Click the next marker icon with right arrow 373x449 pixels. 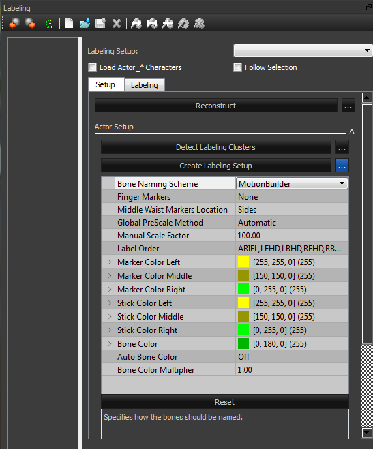click(x=30, y=23)
